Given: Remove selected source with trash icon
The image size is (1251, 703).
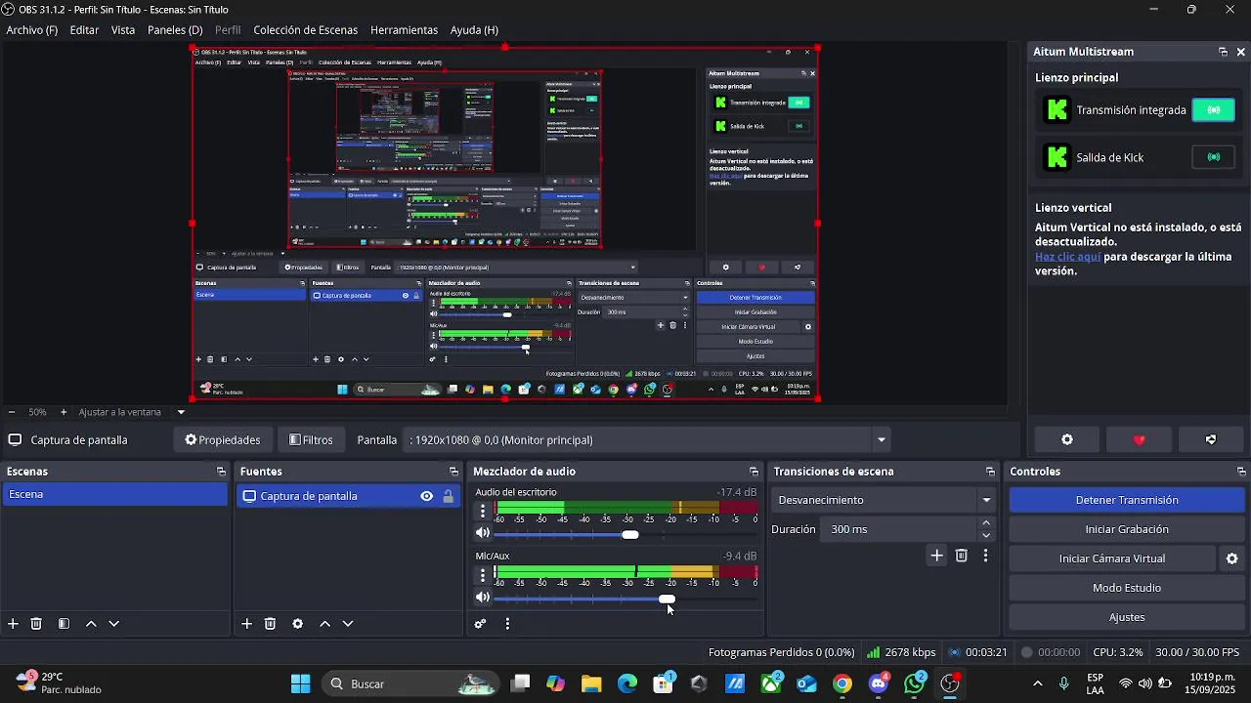Looking at the screenshot, I should 271,624.
